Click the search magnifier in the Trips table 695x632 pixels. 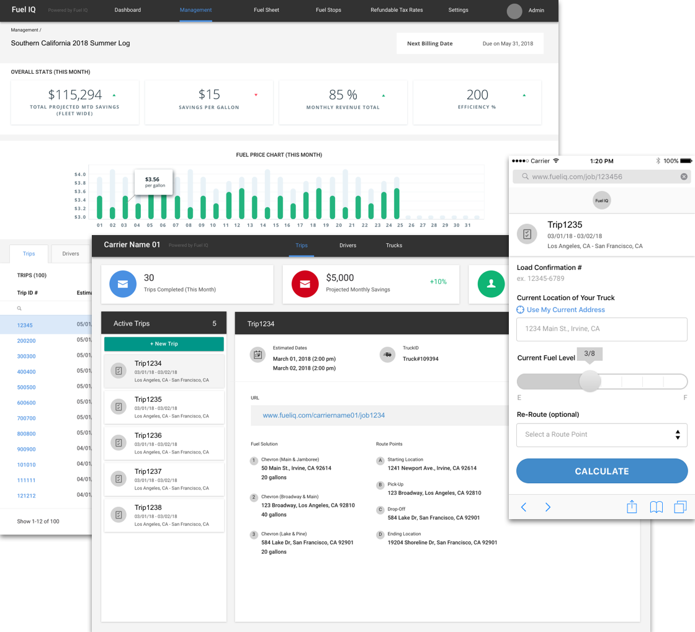19,308
